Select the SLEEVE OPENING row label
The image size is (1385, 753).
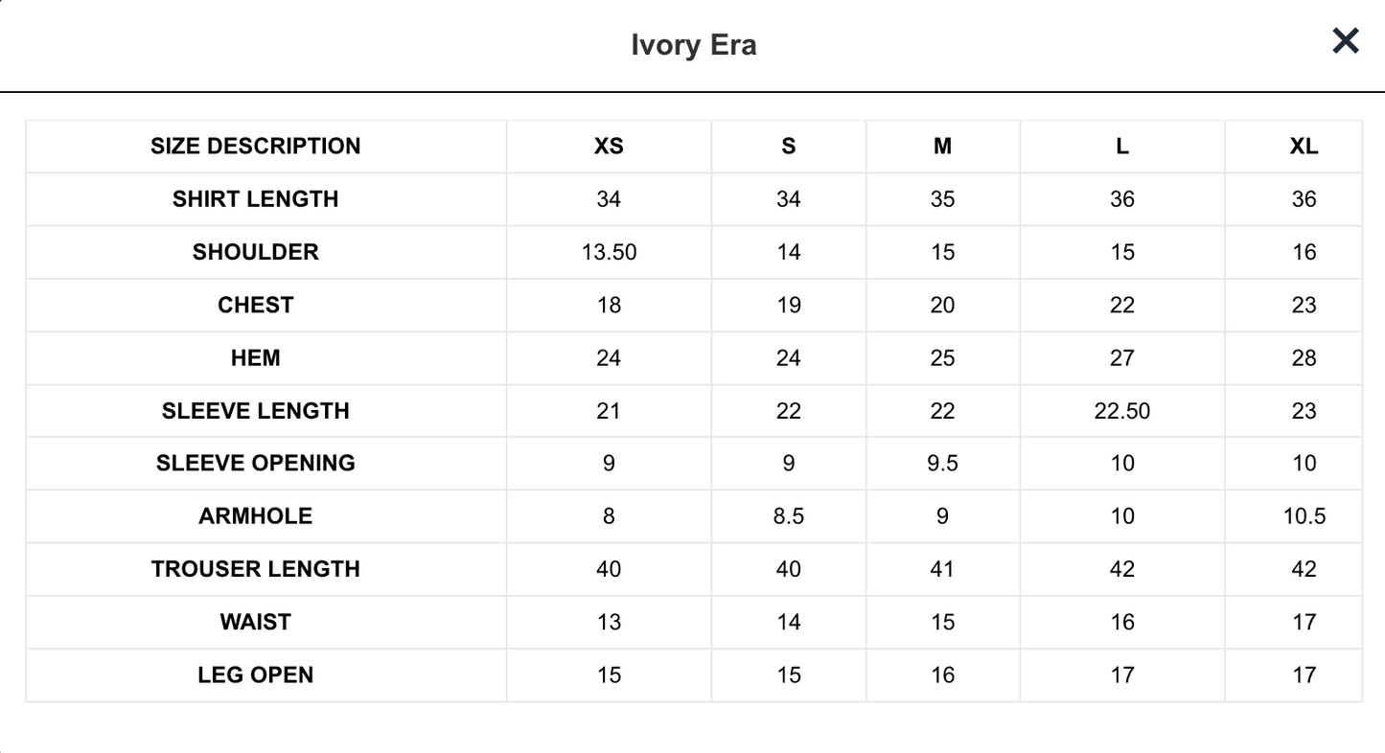click(x=256, y=463)
